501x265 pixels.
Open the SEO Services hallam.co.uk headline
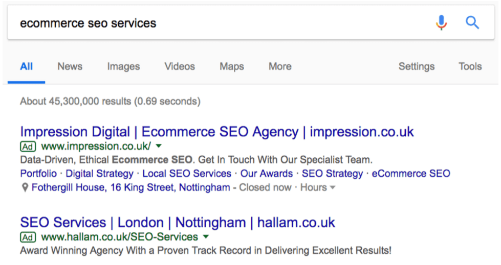(x=178, y=223)
